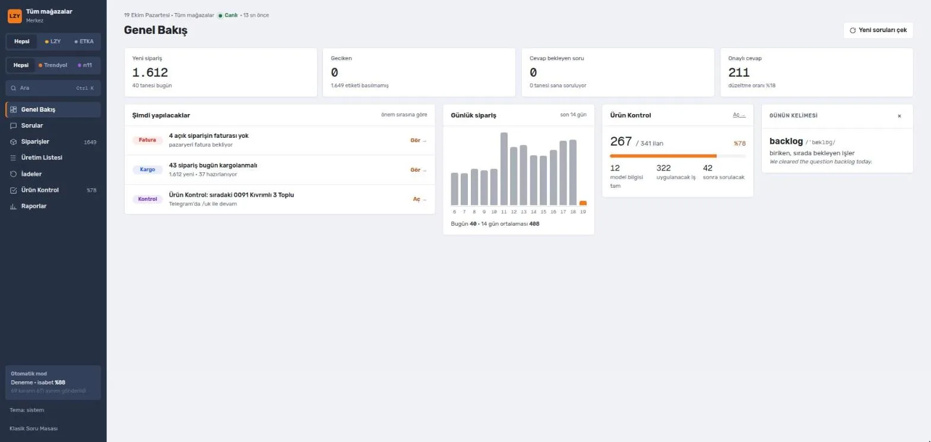Dismiss the Günün Kelimesi card
Screen dimensions: 931x442
[x=899, y=116]
